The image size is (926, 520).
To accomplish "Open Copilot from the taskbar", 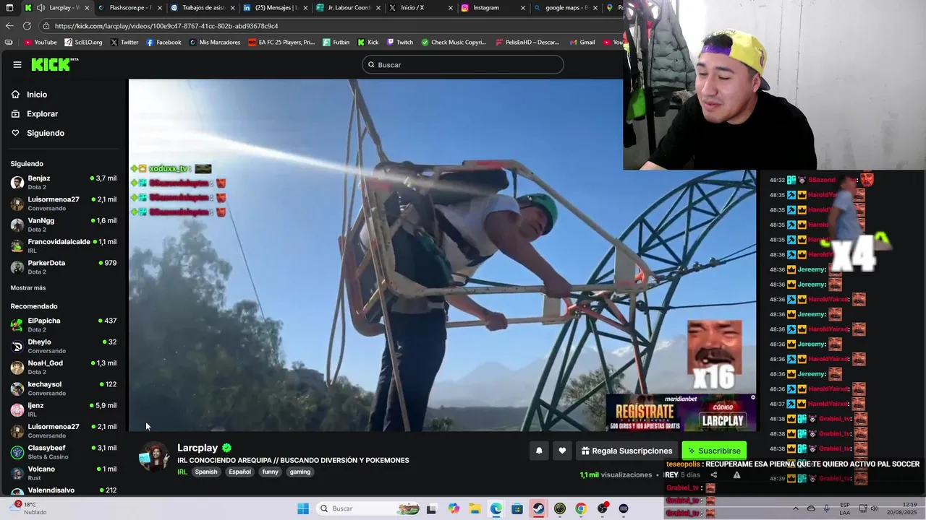I will pos(454,508).
